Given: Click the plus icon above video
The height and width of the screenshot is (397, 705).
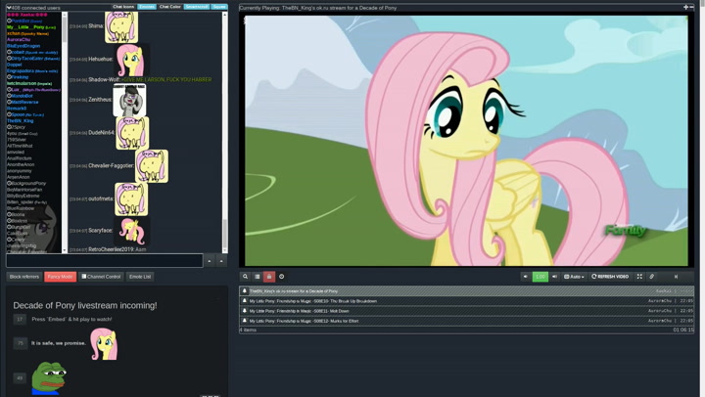Looking at the screenshot, I should pyautogui.click(x=685, y=7).
